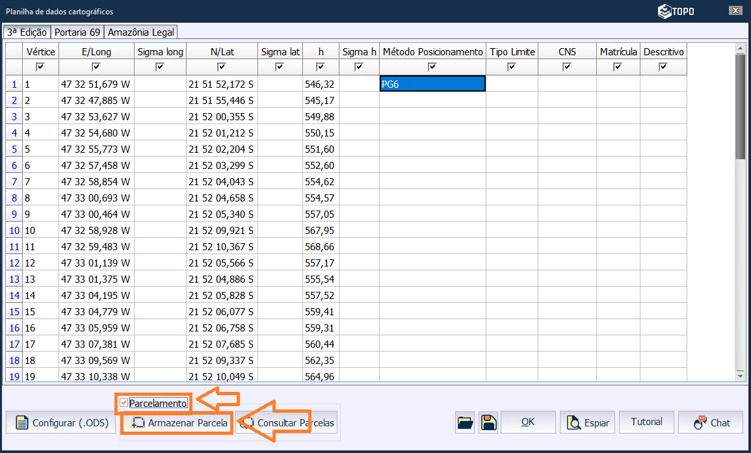Open the Tutorial button
Image resolution: width=751 pixels, height=453 pixels.
[646, 422]
